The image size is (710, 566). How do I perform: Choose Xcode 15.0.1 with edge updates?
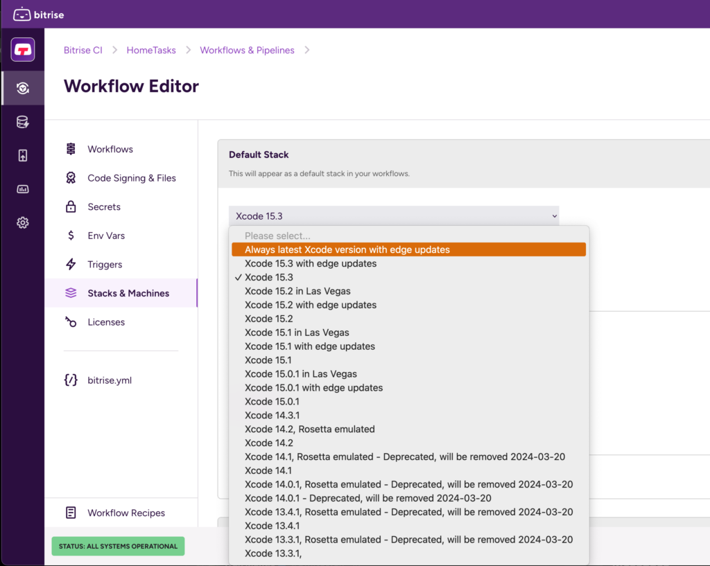(408, 387)
